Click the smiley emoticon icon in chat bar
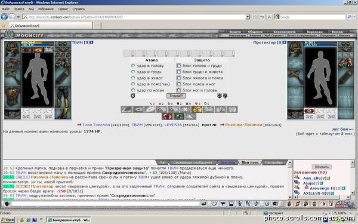358x224 pixels. point(267,204)
